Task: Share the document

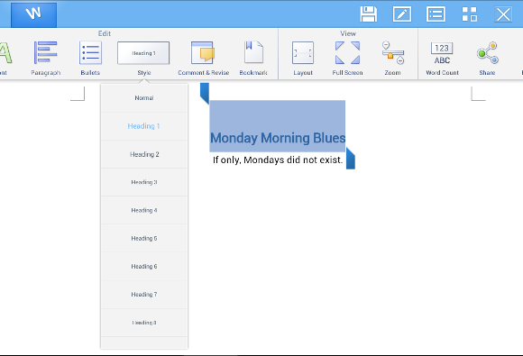Action: [487, 58]
